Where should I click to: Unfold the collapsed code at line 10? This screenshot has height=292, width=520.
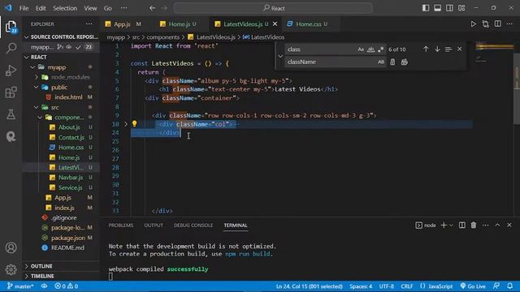tap(126, 124)
